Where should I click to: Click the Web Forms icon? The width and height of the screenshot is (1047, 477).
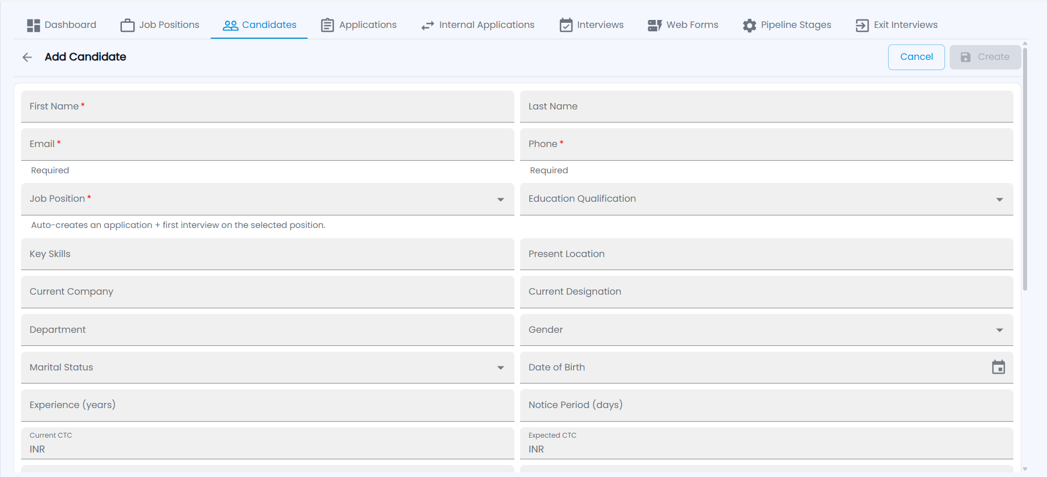coord(655,25)
